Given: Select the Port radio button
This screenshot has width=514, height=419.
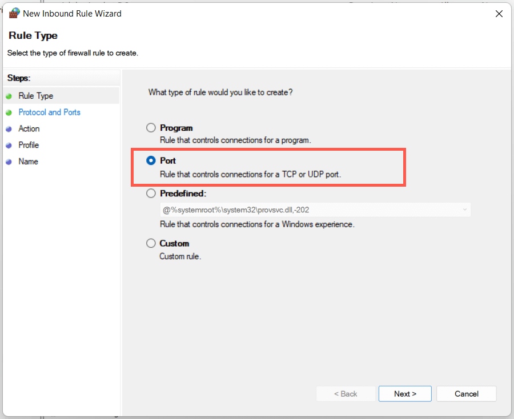Looking at the screenshot, I should point(151,160).
